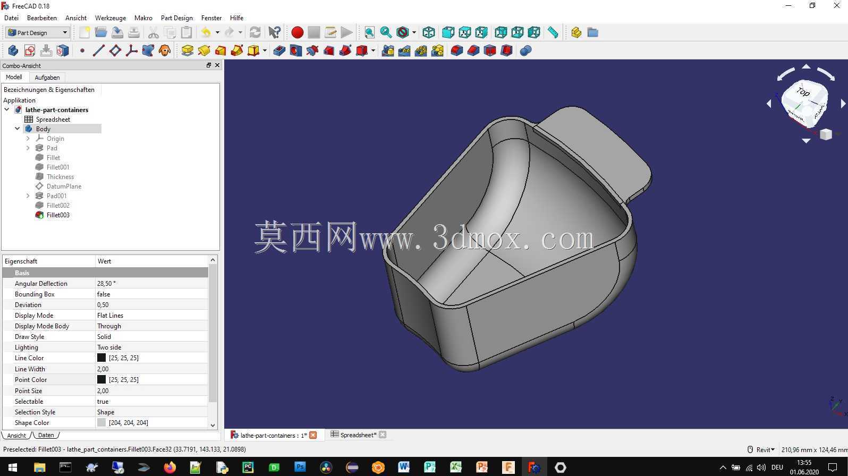The height and width of the screenshot is (476, 848).
Task: Select the datum plane tool
Action: 115,50
